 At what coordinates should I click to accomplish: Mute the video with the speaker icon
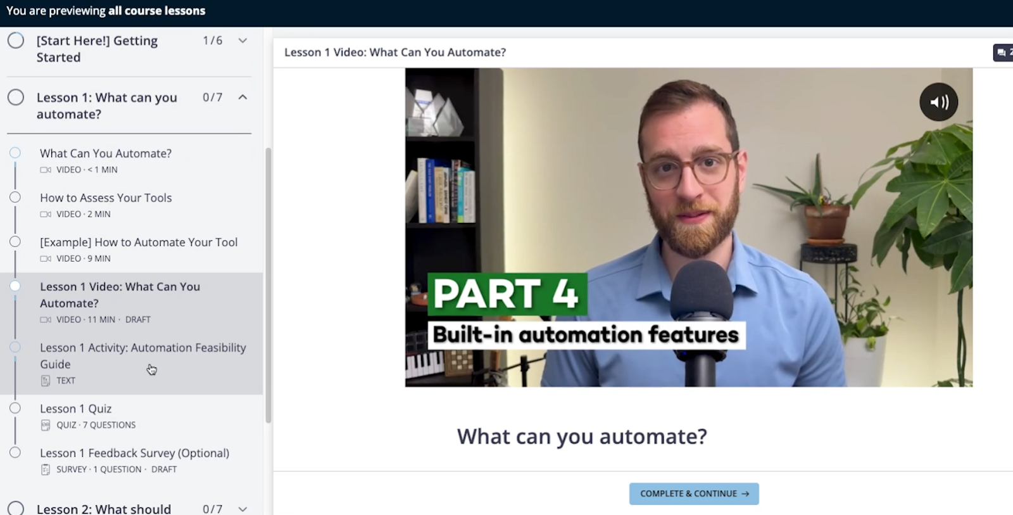coord(938,102)
